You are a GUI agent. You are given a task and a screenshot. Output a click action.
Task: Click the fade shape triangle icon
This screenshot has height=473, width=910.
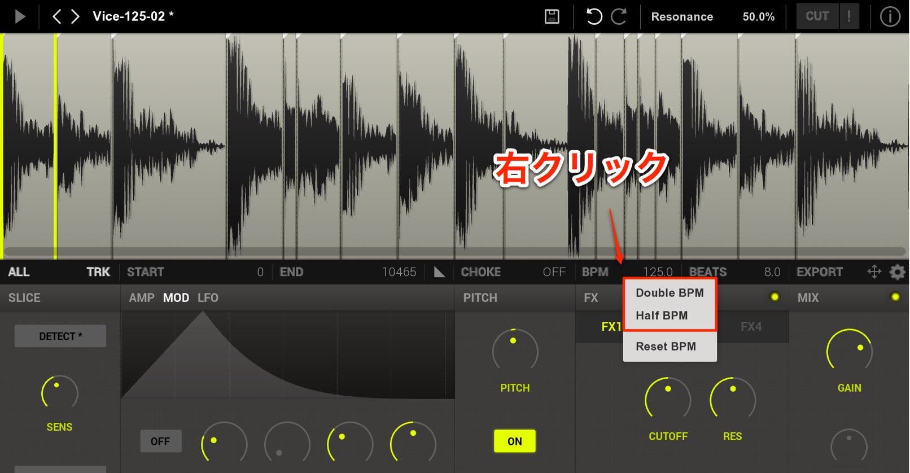(x=439, y=272)
